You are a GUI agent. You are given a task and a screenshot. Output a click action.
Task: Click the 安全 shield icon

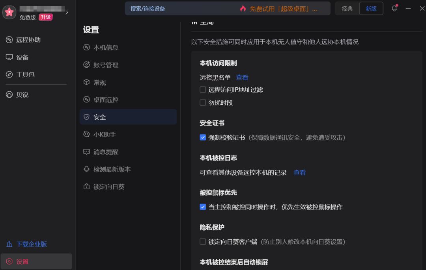[86, 117]
